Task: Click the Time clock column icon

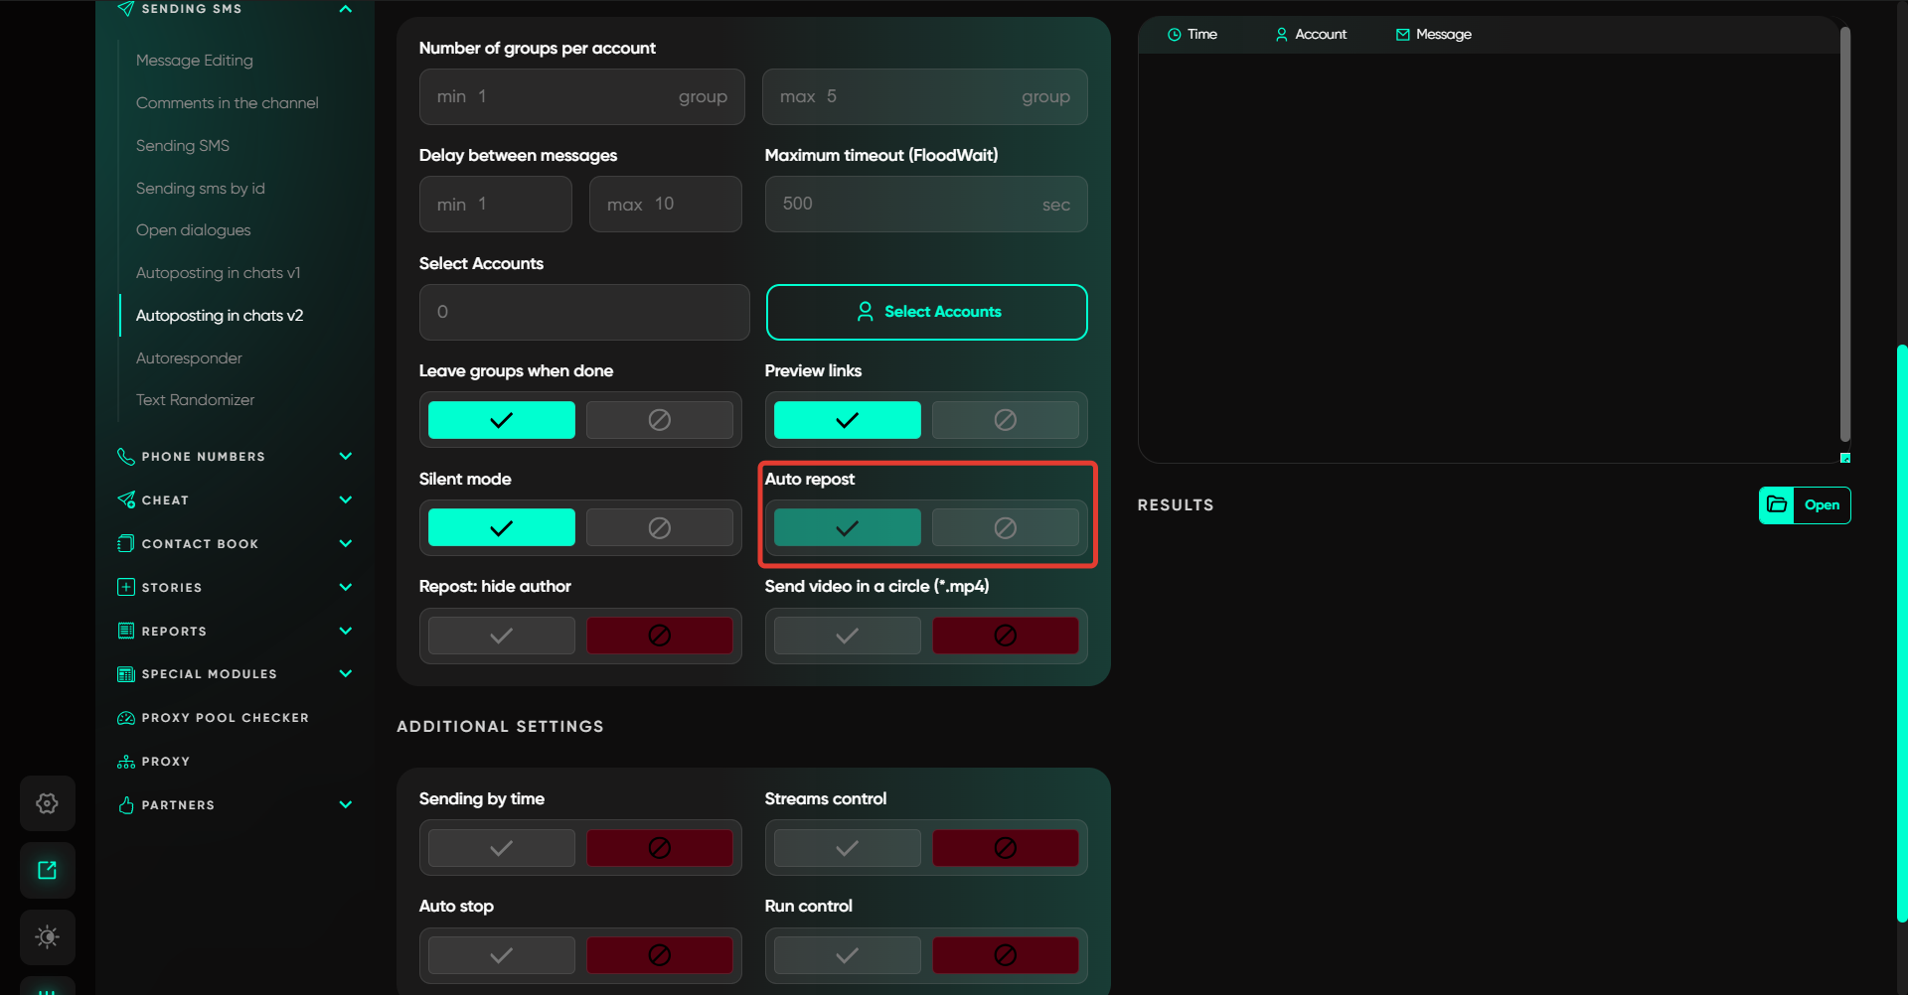Action: (x=1174, y=35)
